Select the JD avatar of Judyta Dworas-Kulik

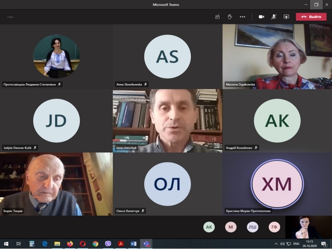pos(57,120)
